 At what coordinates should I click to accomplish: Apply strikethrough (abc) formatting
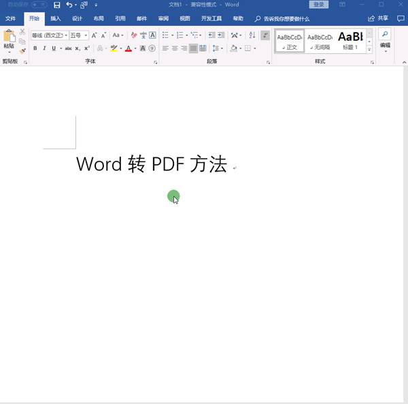(69, 48)
